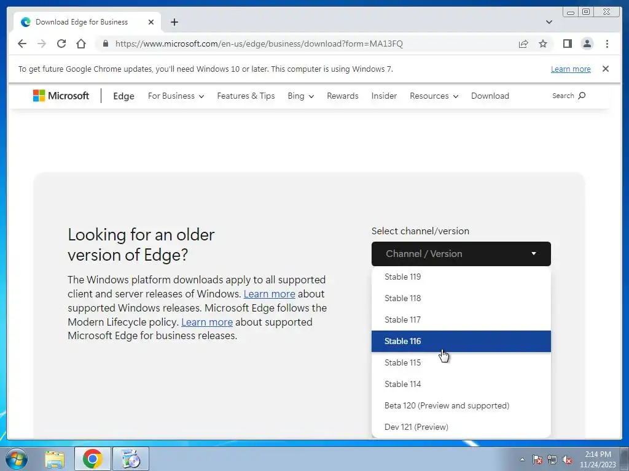Open Action Center flag icon
Viewport: 629px width, 471px height.
[537, 460]
